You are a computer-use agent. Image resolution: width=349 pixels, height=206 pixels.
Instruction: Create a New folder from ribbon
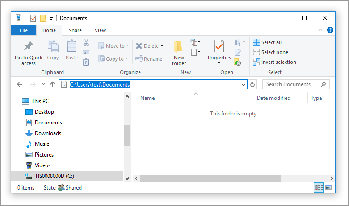179,53
